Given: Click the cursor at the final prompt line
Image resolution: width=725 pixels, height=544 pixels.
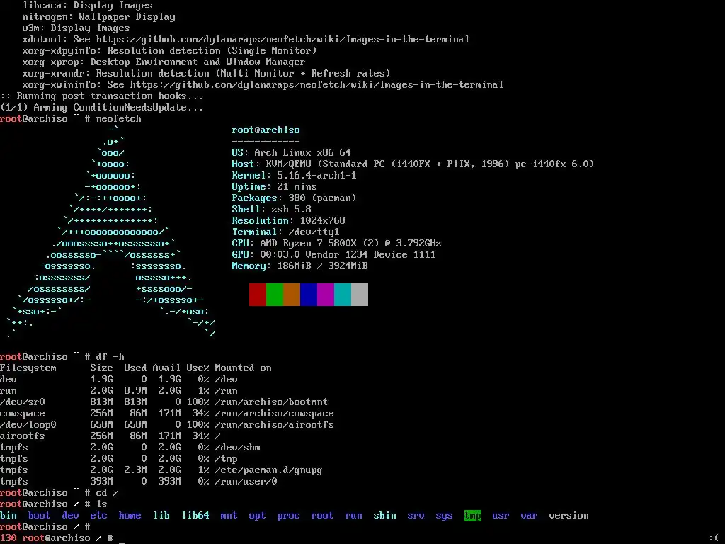Looking at the screenshot, I should click(x=122, y=541).
